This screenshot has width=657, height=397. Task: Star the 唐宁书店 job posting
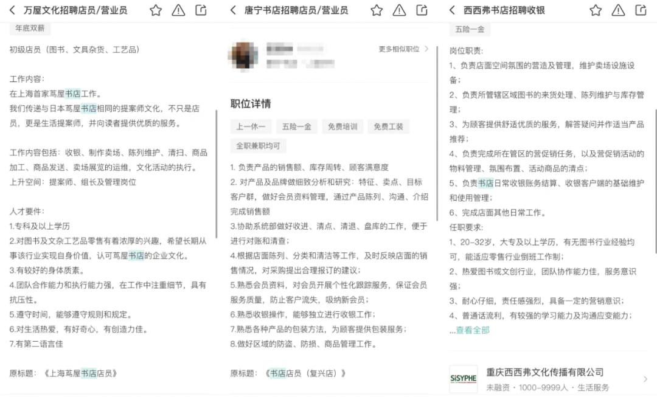click(377, 10)
